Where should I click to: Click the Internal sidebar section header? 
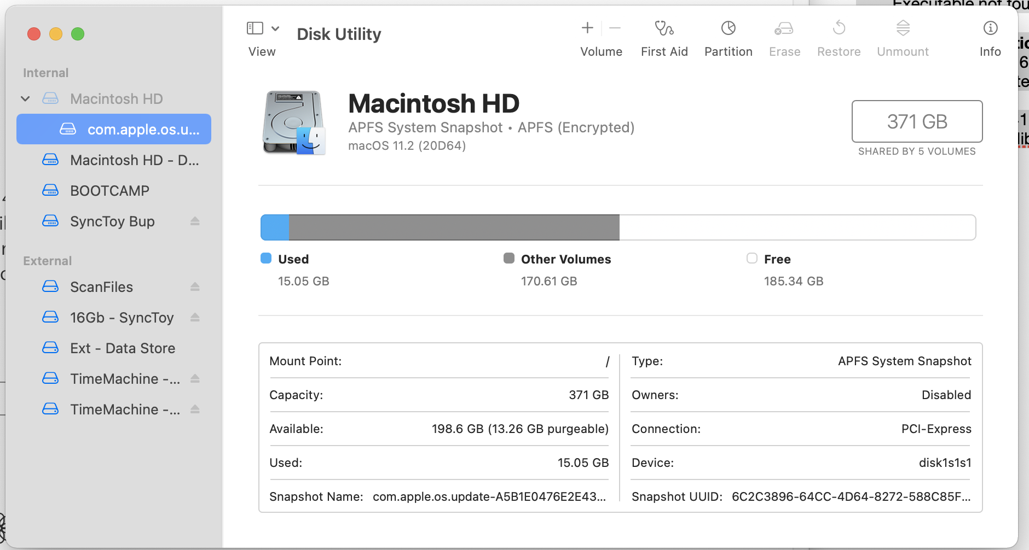[46, 73]
